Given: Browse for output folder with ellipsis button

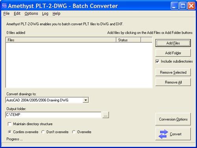Looking at the screenshot, I should (x=106, y=115).
